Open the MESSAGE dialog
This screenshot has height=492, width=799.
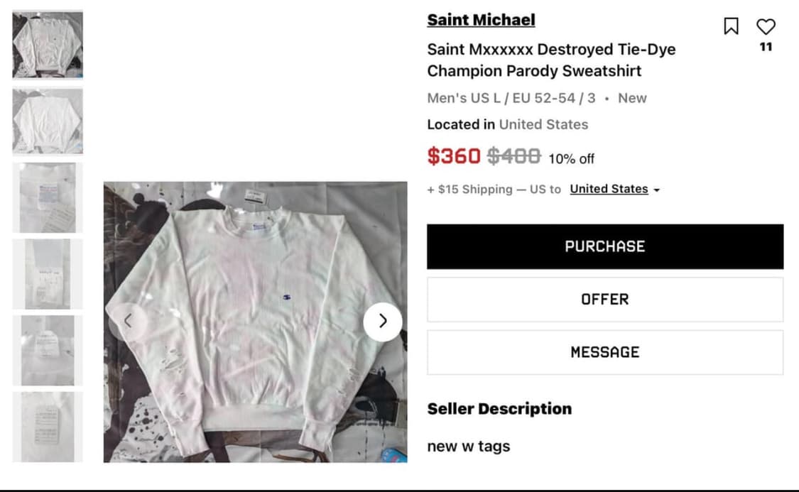(x=604, y=352)
